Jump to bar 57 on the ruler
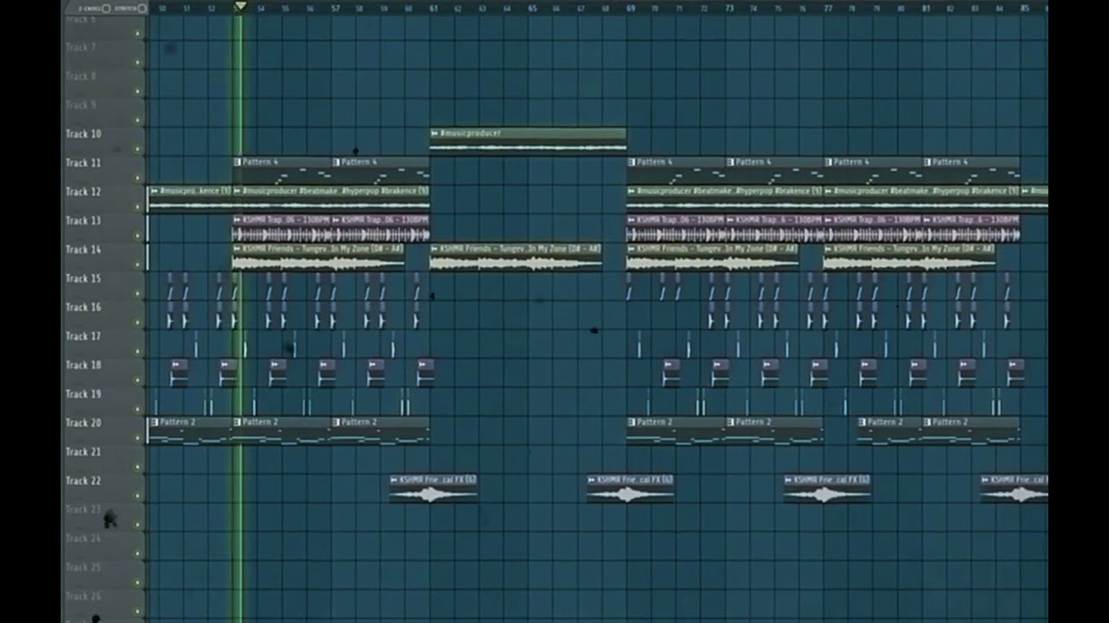 pyautogui.click(x=335, y=8)
